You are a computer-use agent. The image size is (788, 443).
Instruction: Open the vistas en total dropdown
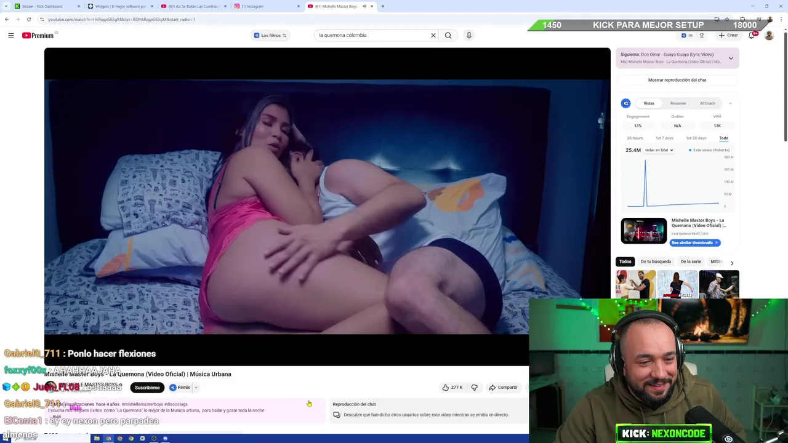[659, 150]
